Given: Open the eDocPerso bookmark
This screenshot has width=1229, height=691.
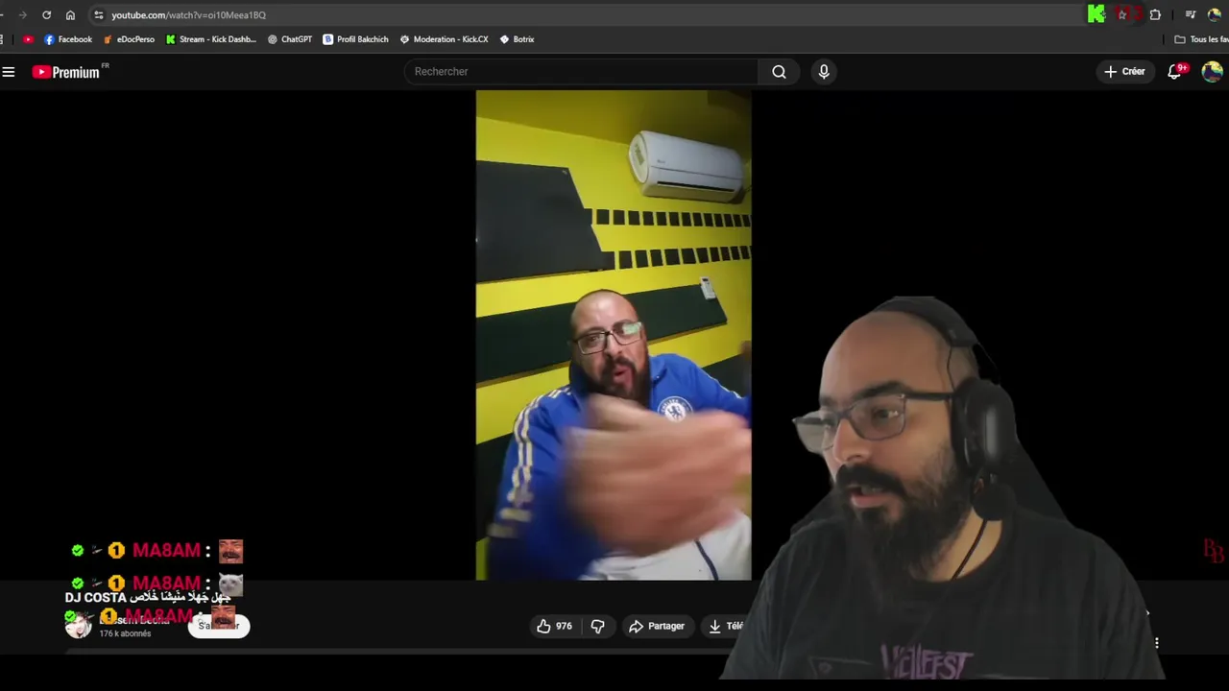Looking at the screenshot, I should coord(129,39).
